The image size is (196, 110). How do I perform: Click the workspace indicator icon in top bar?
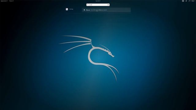point(183,1)
